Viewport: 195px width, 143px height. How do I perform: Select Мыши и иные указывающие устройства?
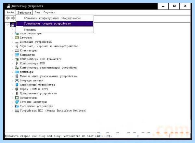(48, 76)
